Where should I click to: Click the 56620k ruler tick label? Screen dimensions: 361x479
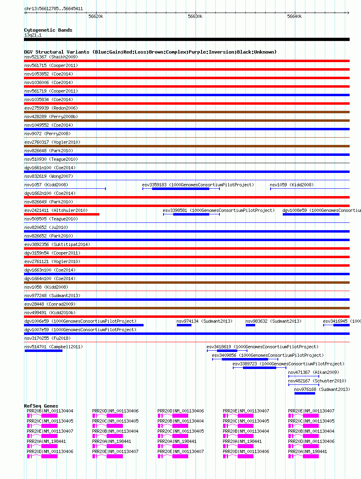pos(96,16)
